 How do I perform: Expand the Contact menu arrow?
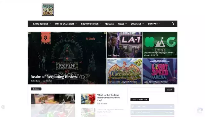(160, 24)
